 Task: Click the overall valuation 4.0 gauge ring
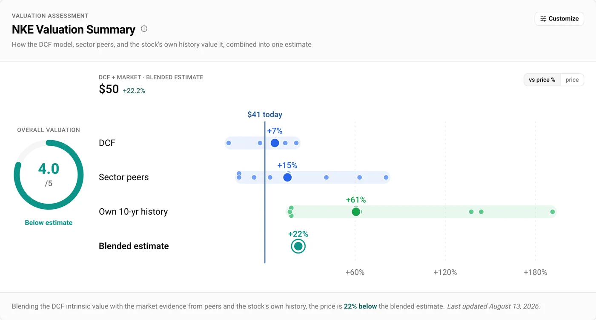point(49,175)
